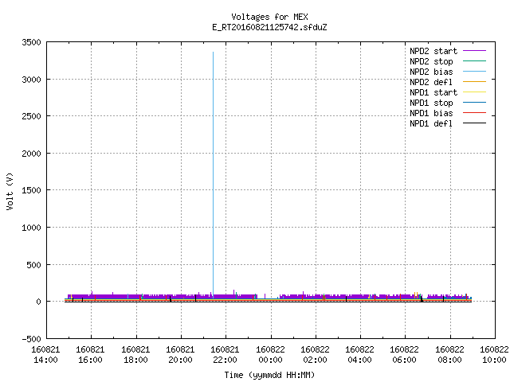The image size is (510, 382).
Task: Click the yellow NPD1 start legend line
Action: coord(475,92)
